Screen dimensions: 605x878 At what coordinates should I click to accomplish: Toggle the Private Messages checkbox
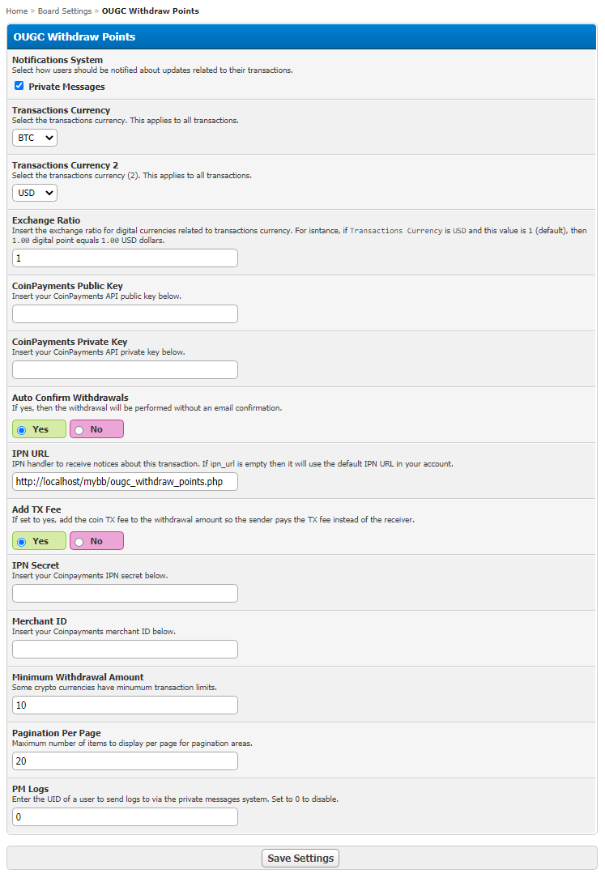19,86
